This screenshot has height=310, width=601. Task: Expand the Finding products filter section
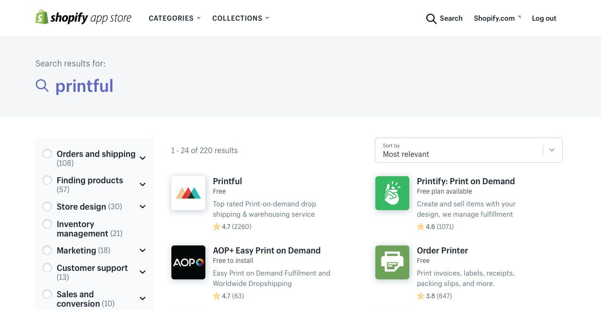143,184
